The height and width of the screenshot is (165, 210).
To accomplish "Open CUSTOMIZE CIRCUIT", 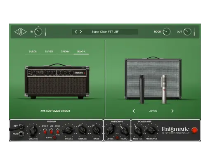I will coord(55,111).
